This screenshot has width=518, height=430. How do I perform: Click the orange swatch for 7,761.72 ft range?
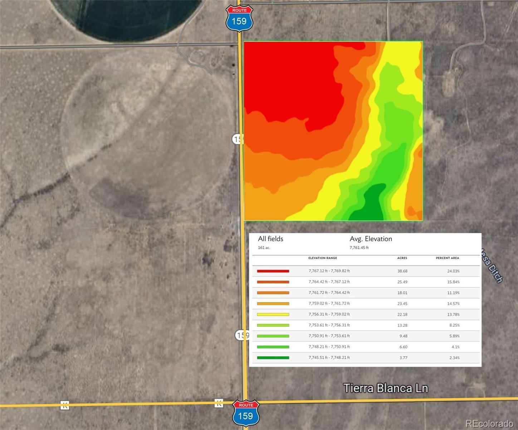[x=273, y=293]
